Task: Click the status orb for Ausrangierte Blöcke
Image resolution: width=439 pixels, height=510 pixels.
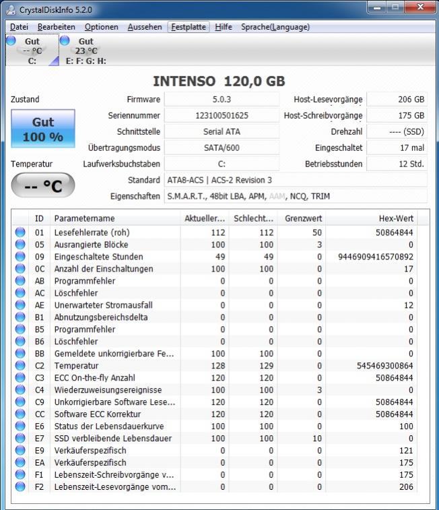Action: (20, 245)
